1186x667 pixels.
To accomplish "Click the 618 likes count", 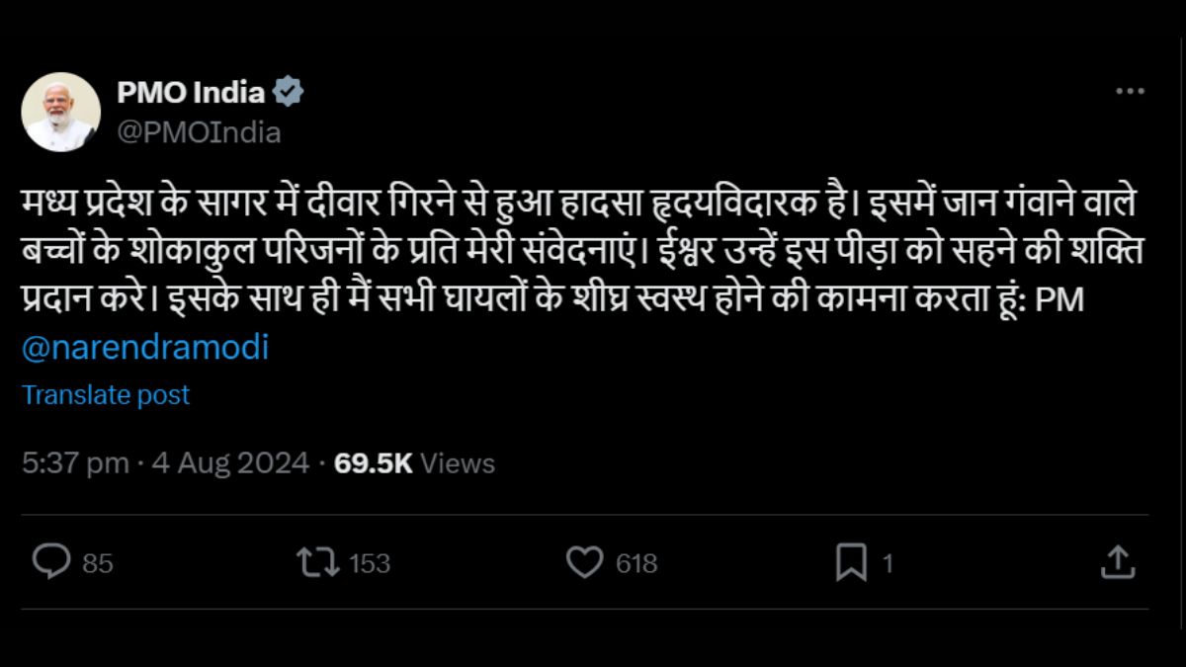I will (x=636, y=563).
